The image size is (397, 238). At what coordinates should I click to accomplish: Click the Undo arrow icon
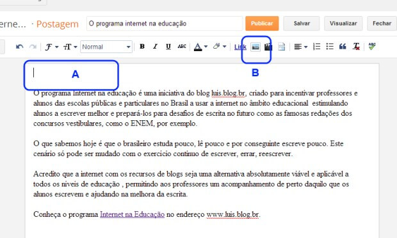19,47
